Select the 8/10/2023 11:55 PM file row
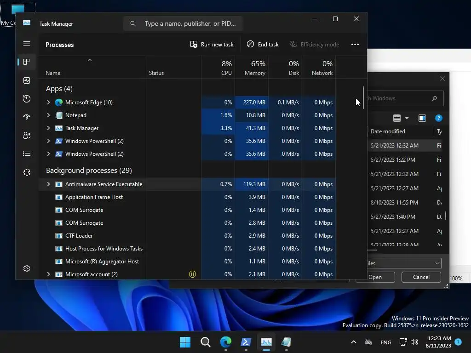 click(x=406, y=203)
